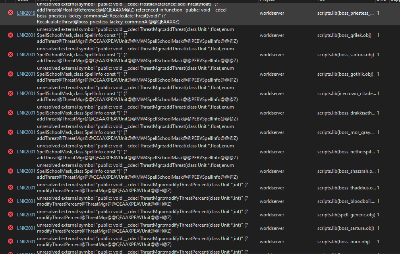Viewport: 400px width, 254px height.
Task: Click line number 1 on the boss_gothik.obj row
Action: 378,74
